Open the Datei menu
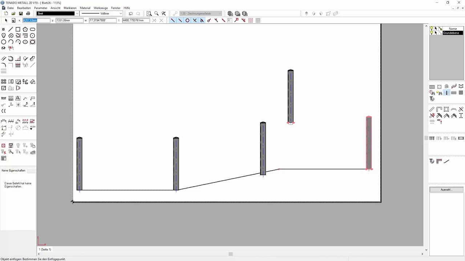 11,8
